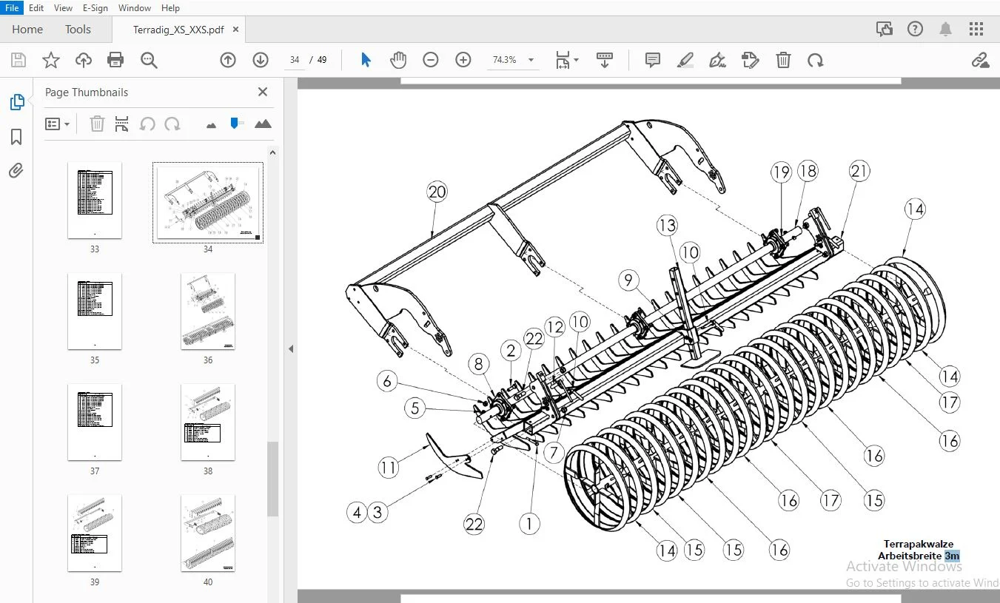Image resolution: width=1000 pixels, height=603 pixels.
Task: Select the page 35 thumbnail
Action: (95, 311)
